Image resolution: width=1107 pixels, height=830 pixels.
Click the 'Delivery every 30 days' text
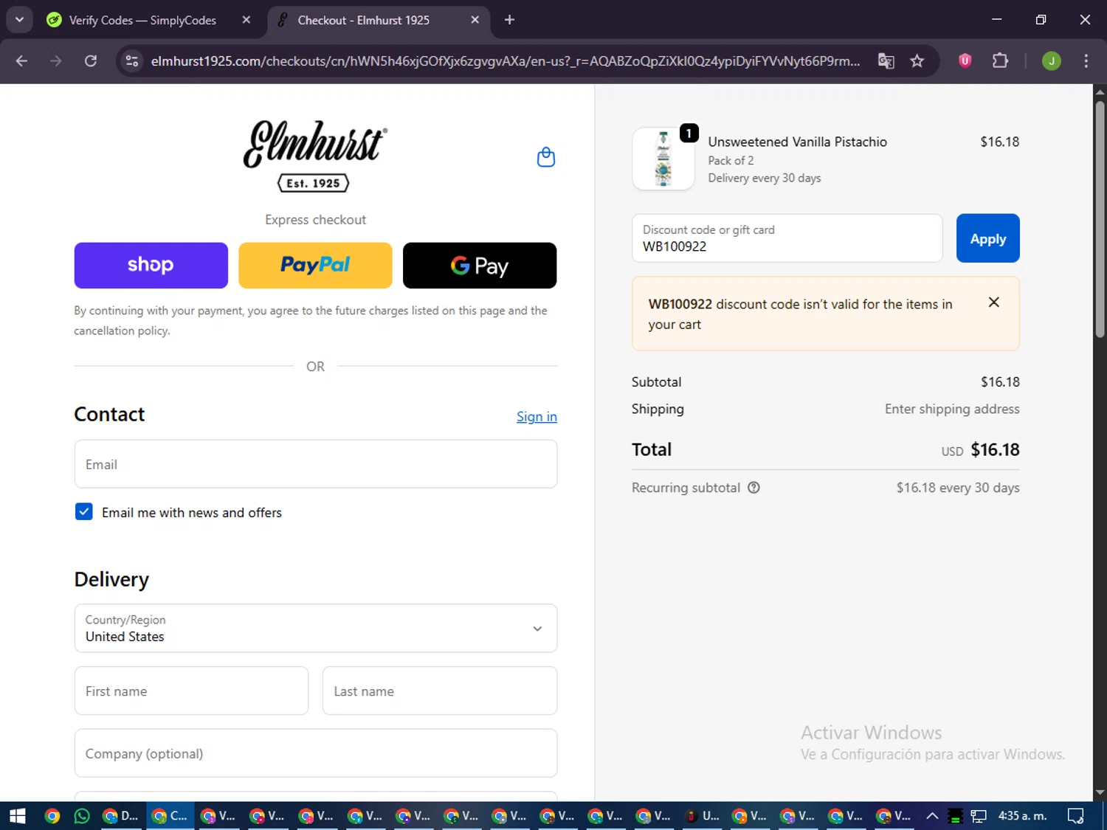765,178
